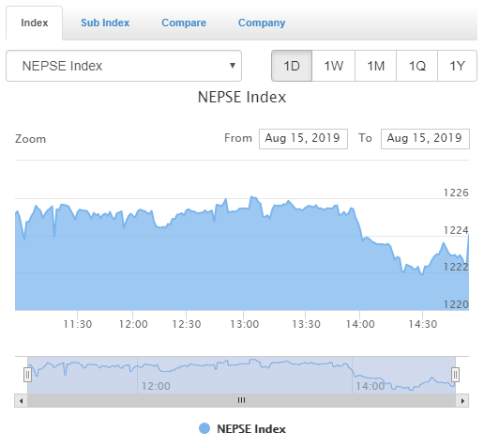Click the 12:30 x-axis label
This screenshot has height=448, width=484.
coord(187,324)
